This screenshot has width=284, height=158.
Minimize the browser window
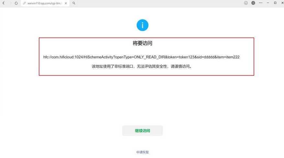click(268, 3)
